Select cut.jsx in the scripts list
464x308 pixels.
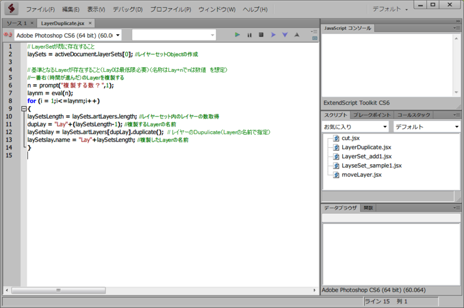point(351,138)
